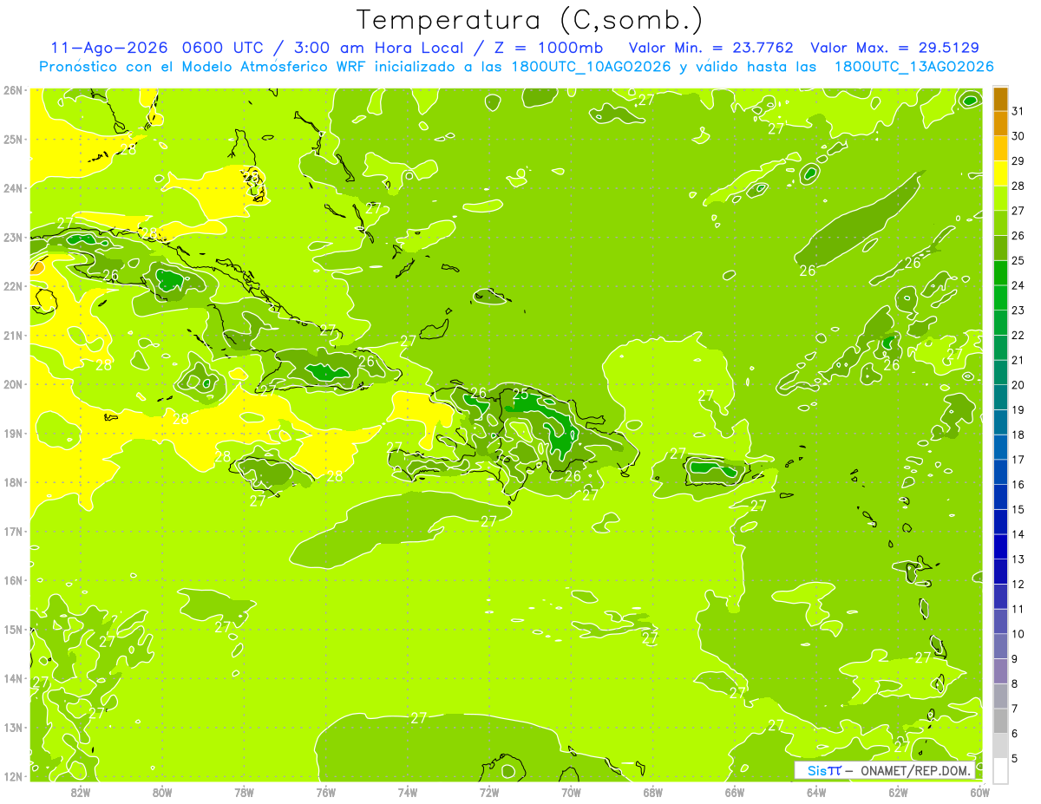
Task: Click longitude axis label 64W
Action: pos(816,793)
